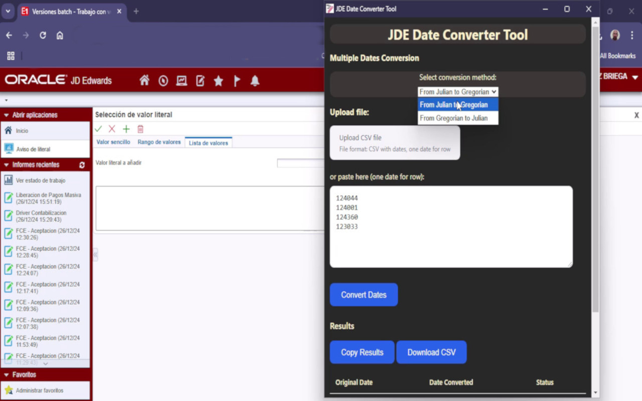Click the JD Edwards home icon

pos(144,80)
